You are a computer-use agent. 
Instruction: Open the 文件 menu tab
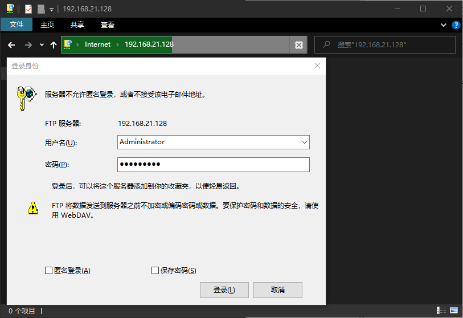tap(17, 25)
